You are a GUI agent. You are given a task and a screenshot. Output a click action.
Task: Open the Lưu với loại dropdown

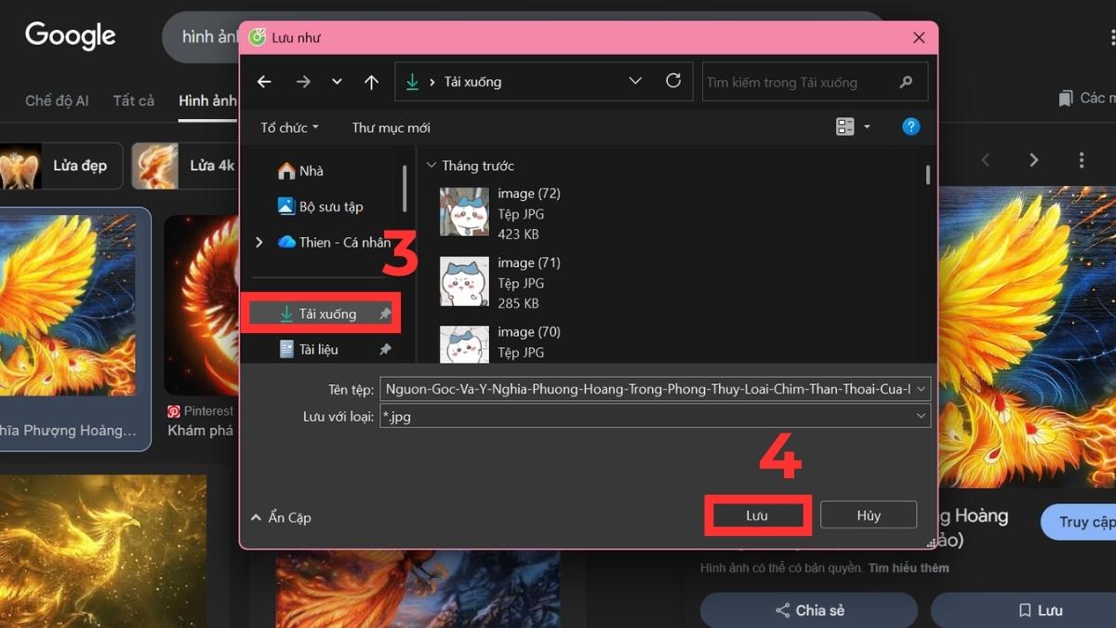pyautogui.click(x=655, y=417)
